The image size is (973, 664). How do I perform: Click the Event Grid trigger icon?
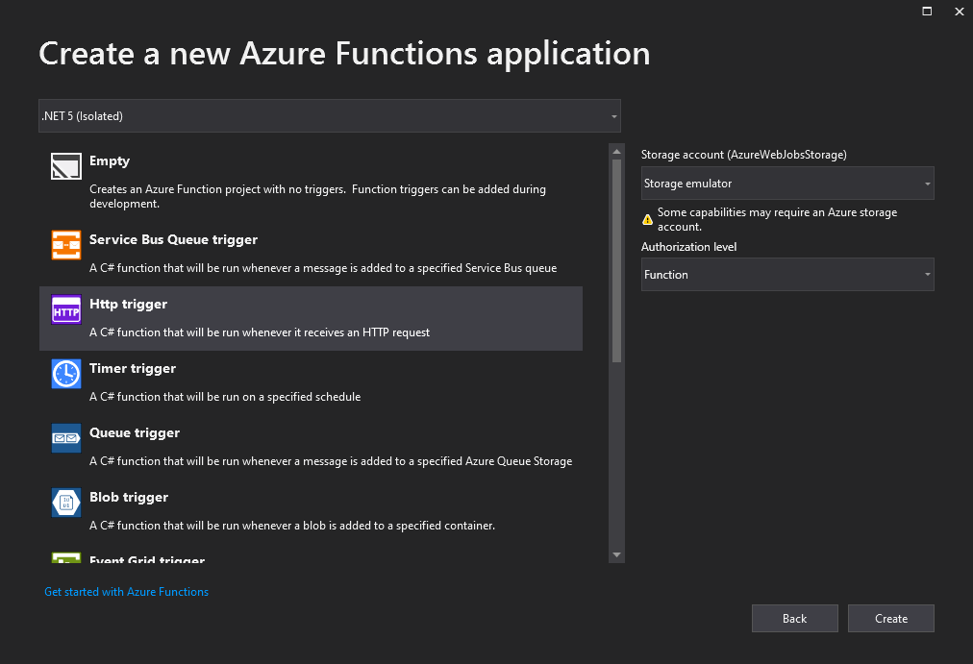65,558
